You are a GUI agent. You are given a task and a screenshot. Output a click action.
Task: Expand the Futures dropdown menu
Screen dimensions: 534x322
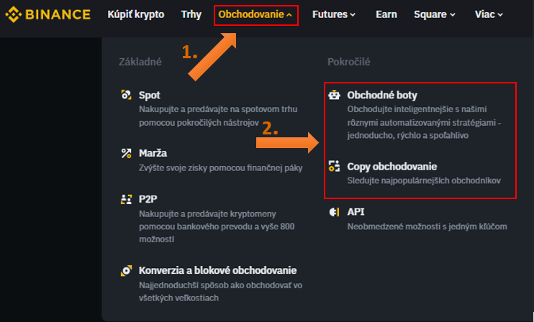coord(333,14)
